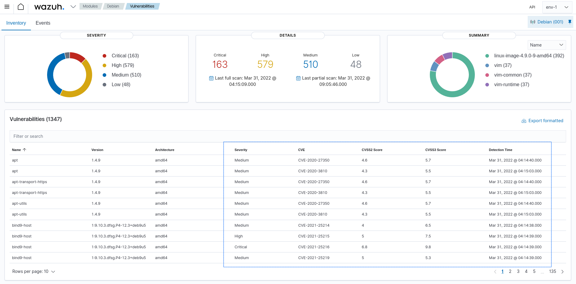Click the calendar icon next to last full scan
This screenshot has width=576, height=284.
(x=211, y=78)
